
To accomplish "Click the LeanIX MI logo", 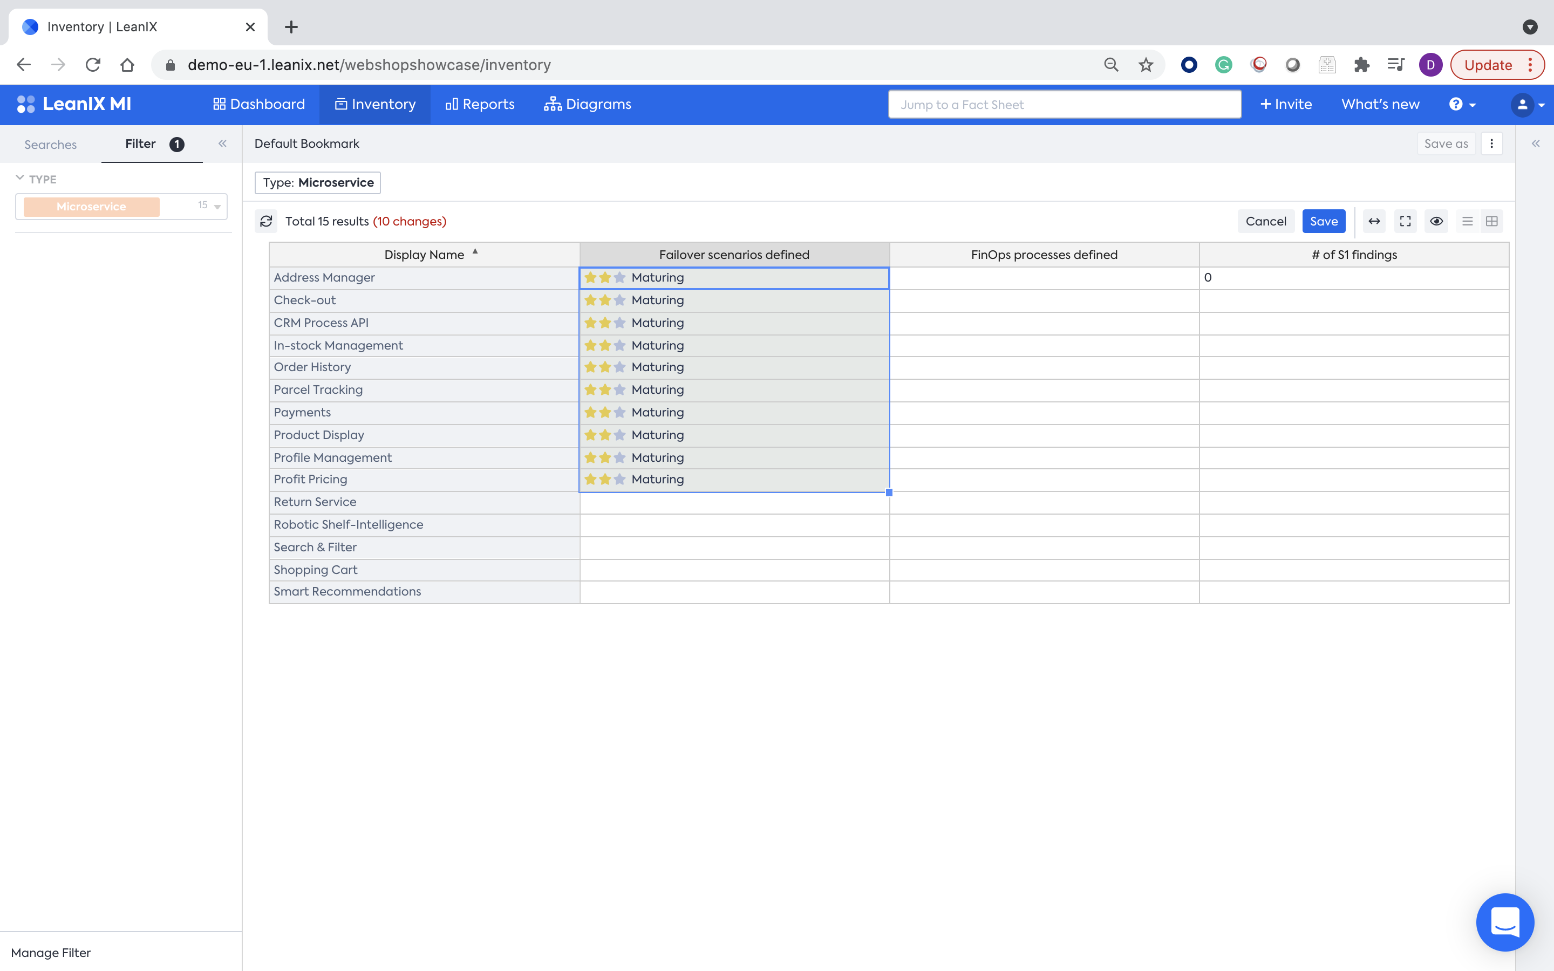I will coord(74,104).
